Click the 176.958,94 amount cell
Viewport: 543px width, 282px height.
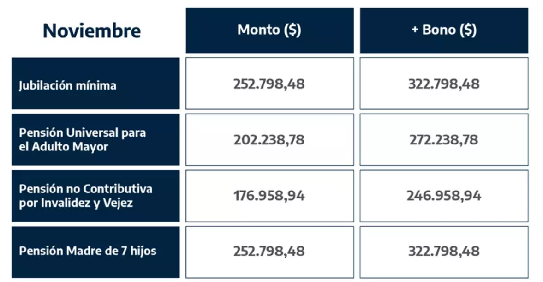point(269,196)
